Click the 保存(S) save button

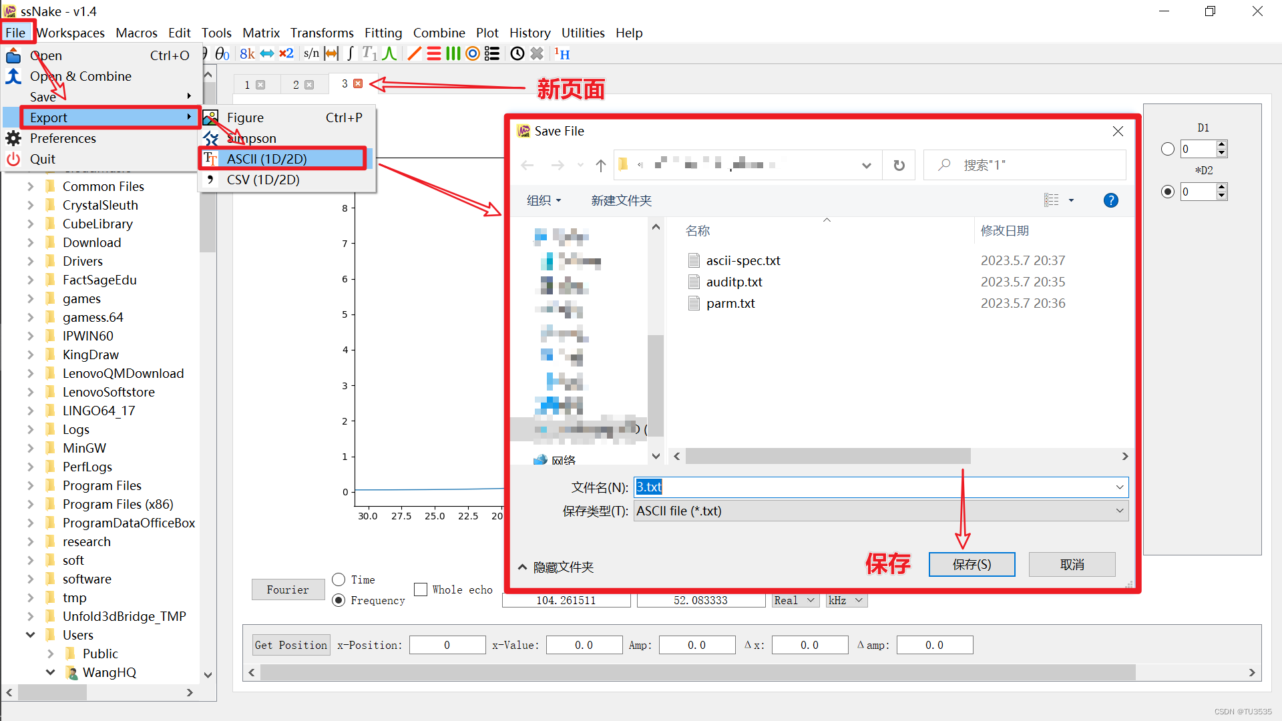(x=972, y=565)
